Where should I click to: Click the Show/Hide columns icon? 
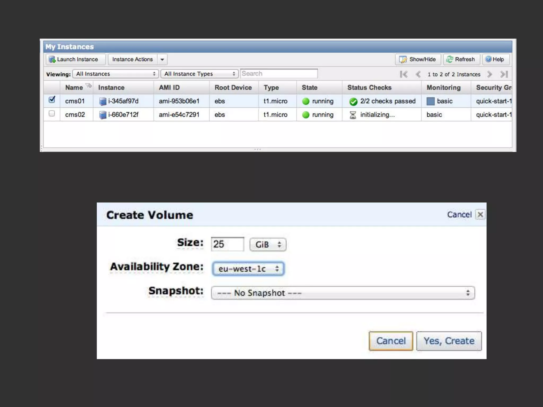(403, 59)
